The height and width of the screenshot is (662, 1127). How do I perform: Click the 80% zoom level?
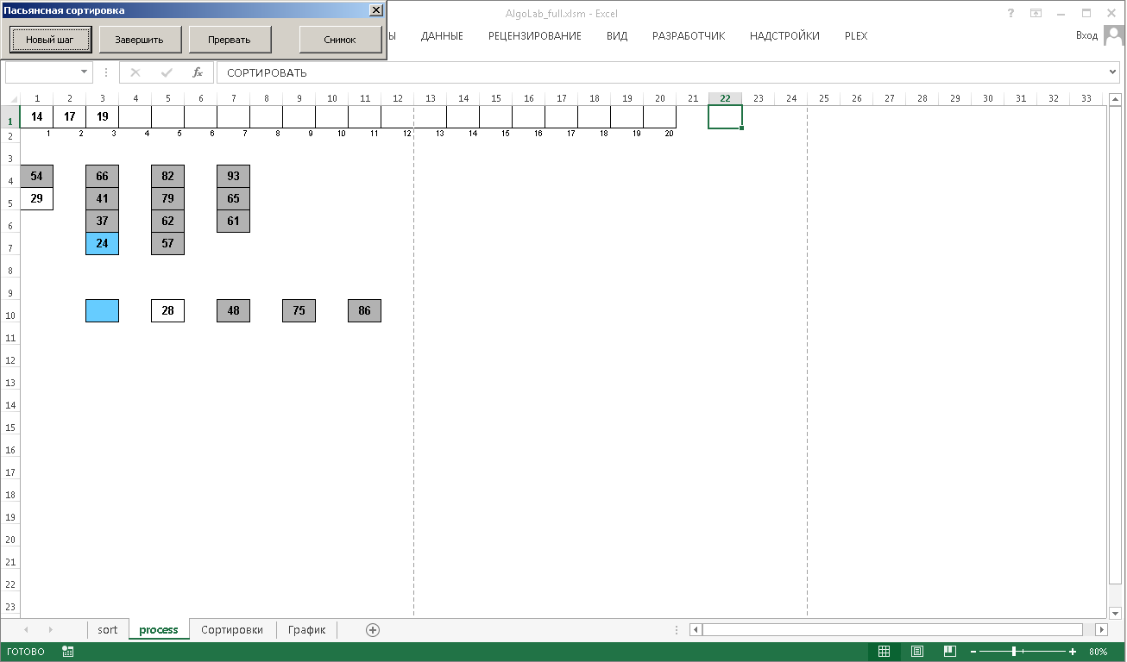[x=1099, y=652]
